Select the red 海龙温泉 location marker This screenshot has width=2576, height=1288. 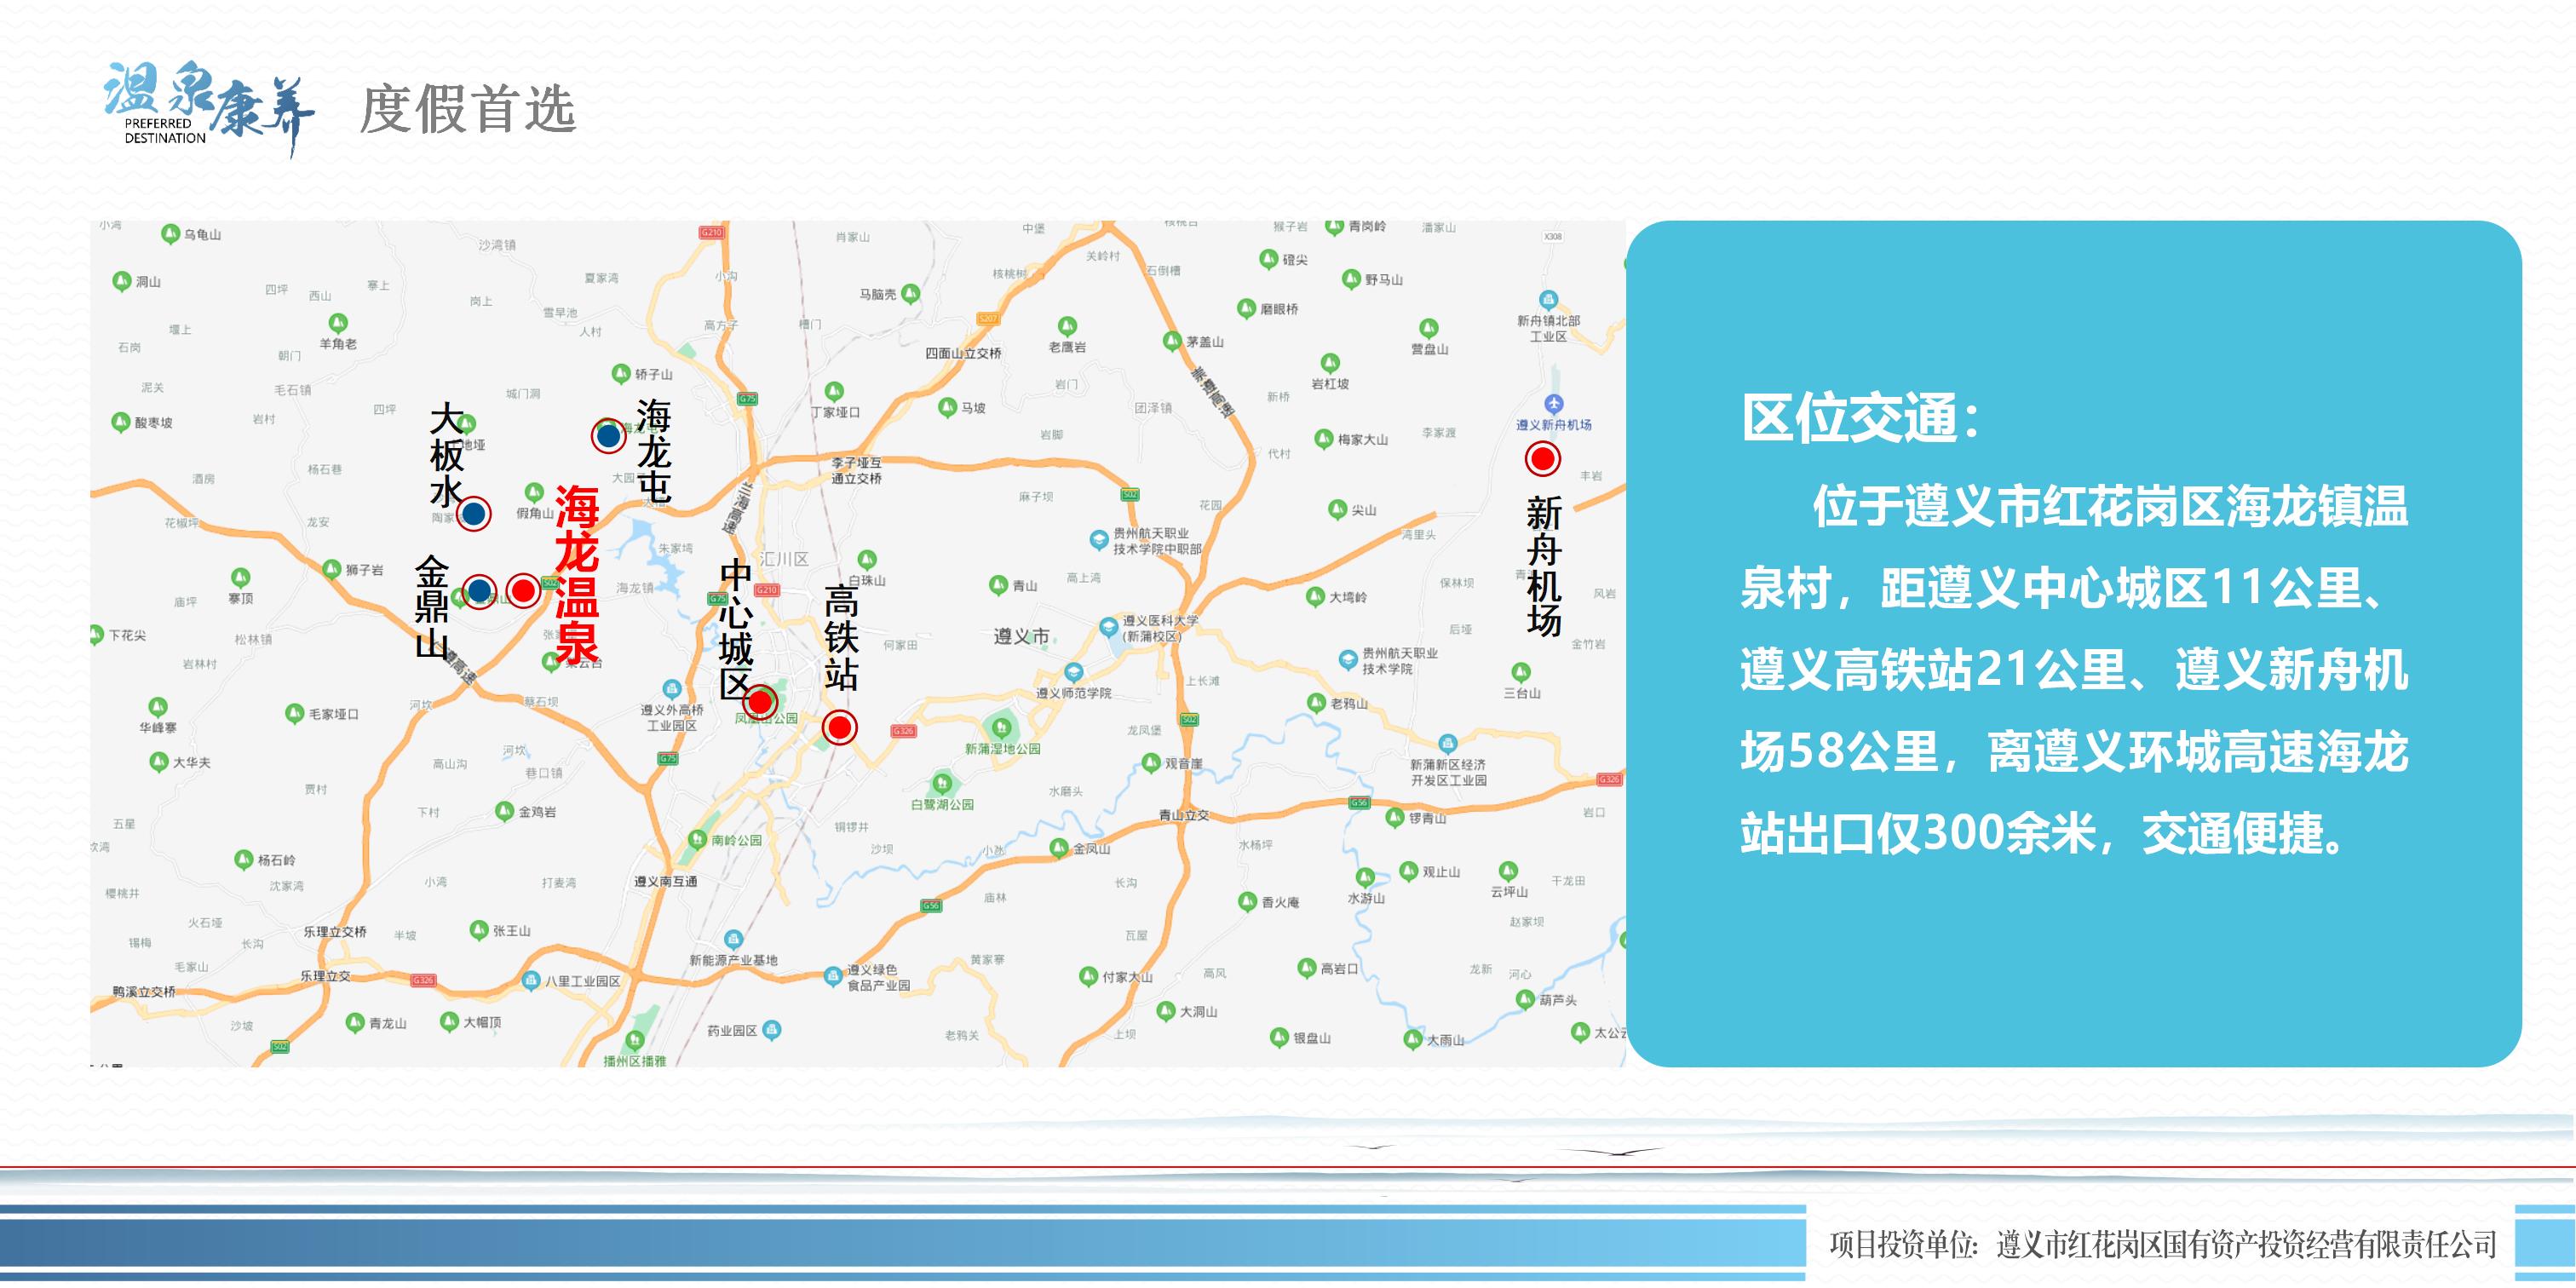523,591
